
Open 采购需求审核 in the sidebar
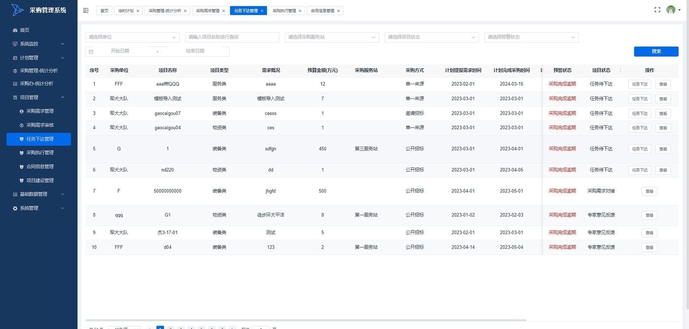point(40,125)
